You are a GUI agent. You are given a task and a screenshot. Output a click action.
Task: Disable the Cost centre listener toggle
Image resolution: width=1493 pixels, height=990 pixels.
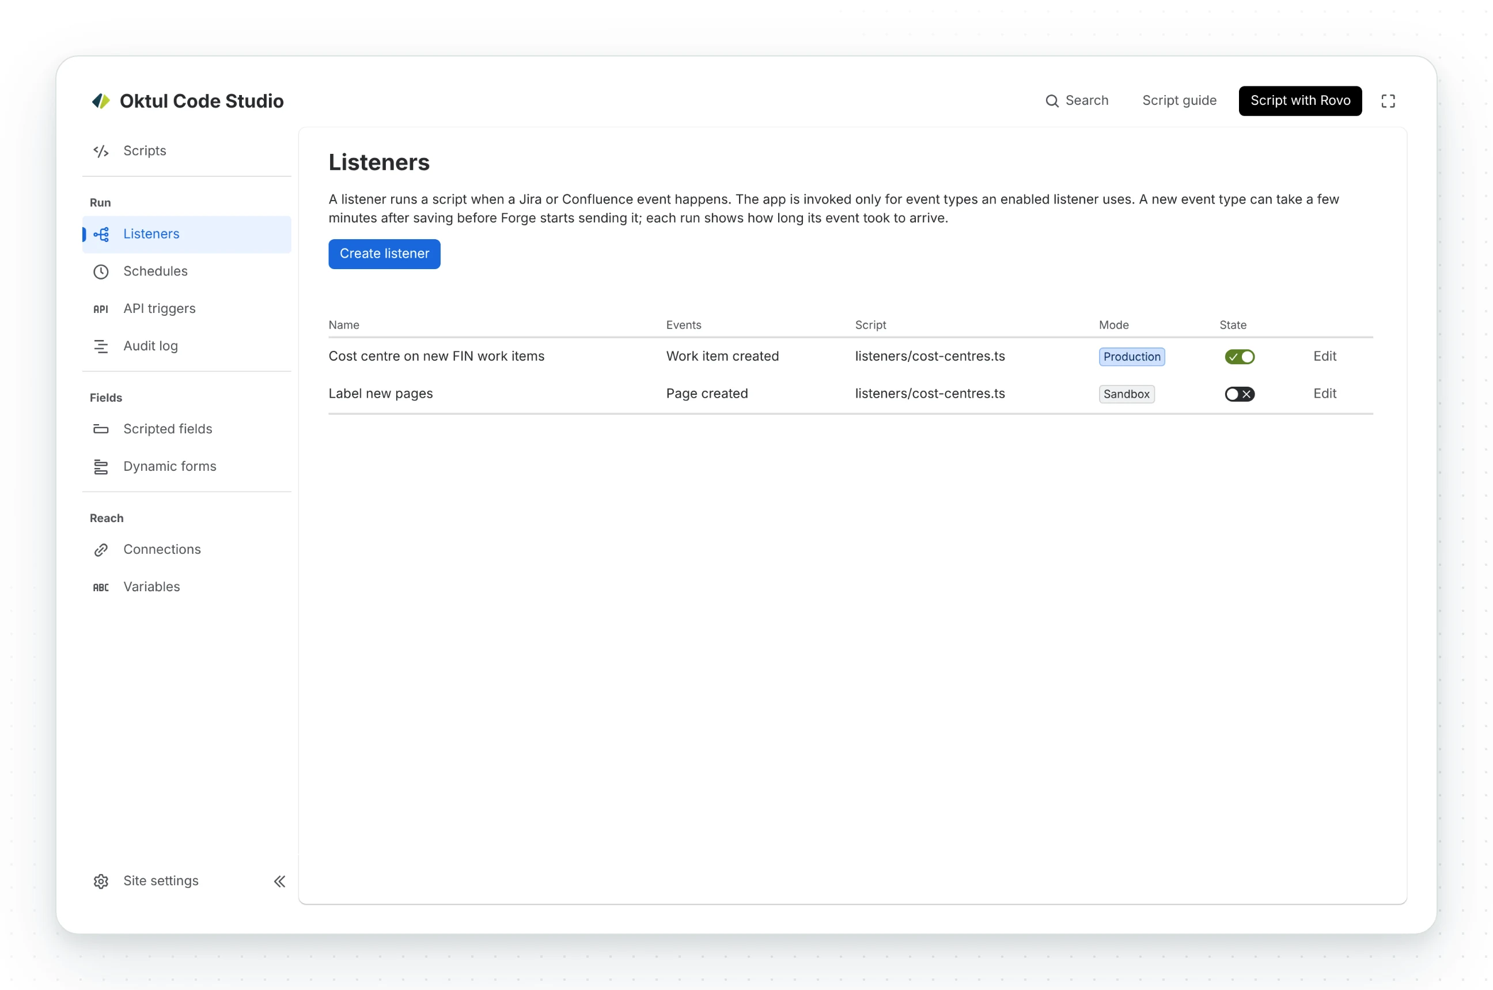[x=1240, y=357]
